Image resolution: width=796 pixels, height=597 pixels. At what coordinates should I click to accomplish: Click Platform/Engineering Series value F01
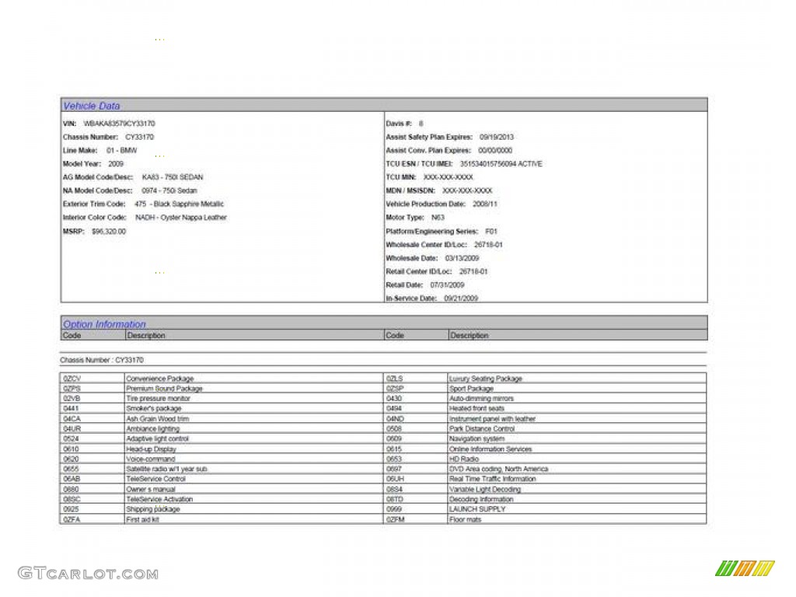tap(491, 231)
